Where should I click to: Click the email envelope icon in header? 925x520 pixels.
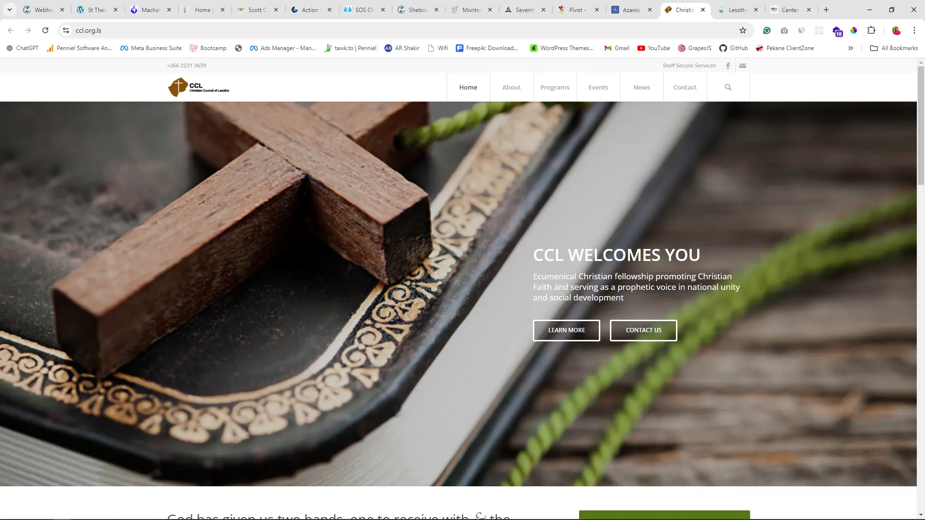coord(743,65)
